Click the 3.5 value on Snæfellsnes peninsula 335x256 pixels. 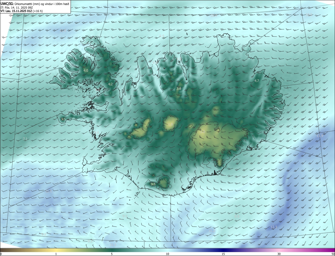pyautogui.click(x=63, y=119)
